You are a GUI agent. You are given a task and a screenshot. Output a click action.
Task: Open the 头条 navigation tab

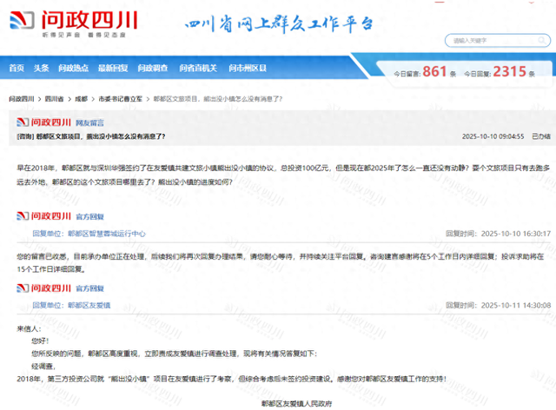point(41,68)
